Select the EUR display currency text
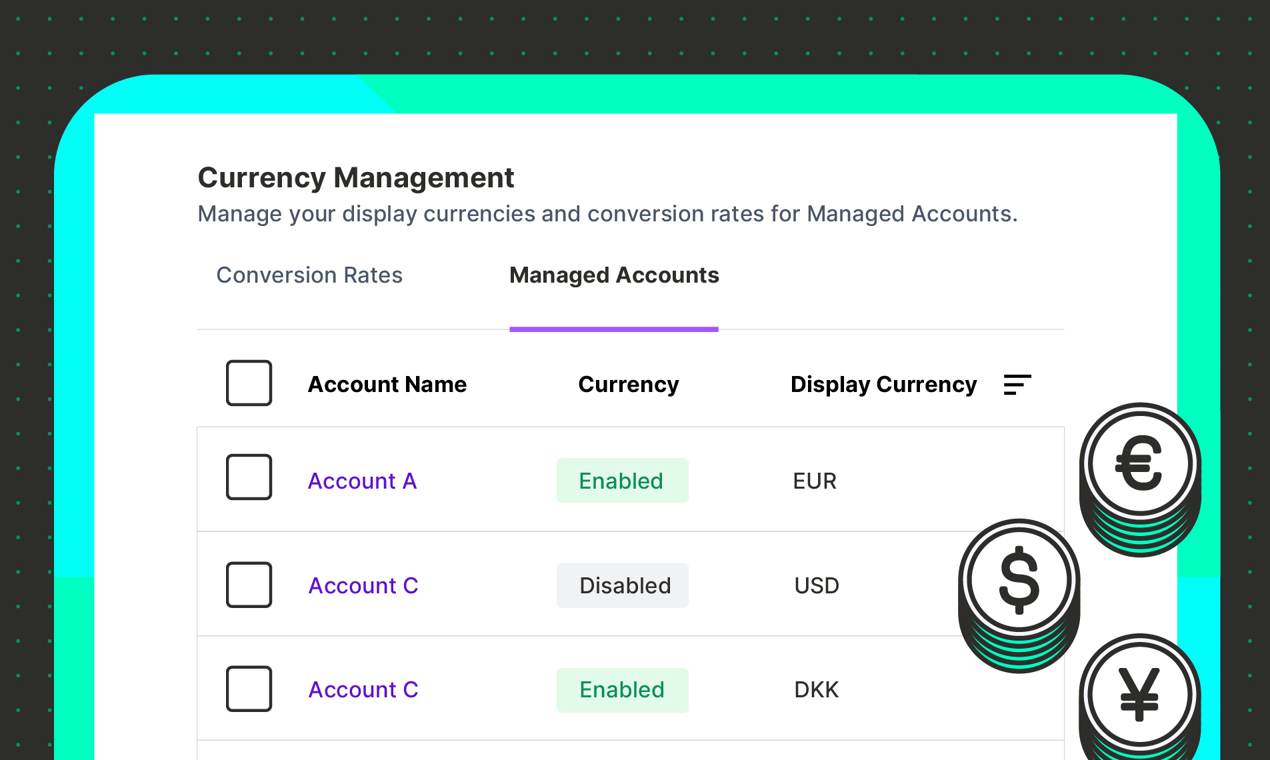The height and width of the screenshot is (760, 1270). (x=814, y=481)
